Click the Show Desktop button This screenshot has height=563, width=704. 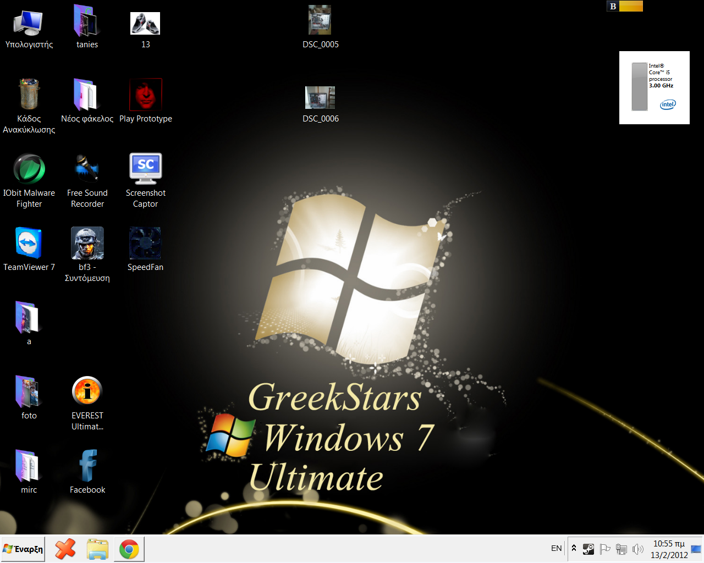(696, 549)
